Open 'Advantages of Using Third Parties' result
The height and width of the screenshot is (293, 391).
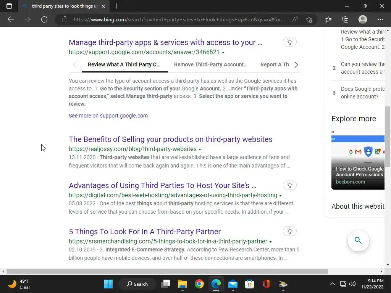pyautogui.click(x=163, y=186)
